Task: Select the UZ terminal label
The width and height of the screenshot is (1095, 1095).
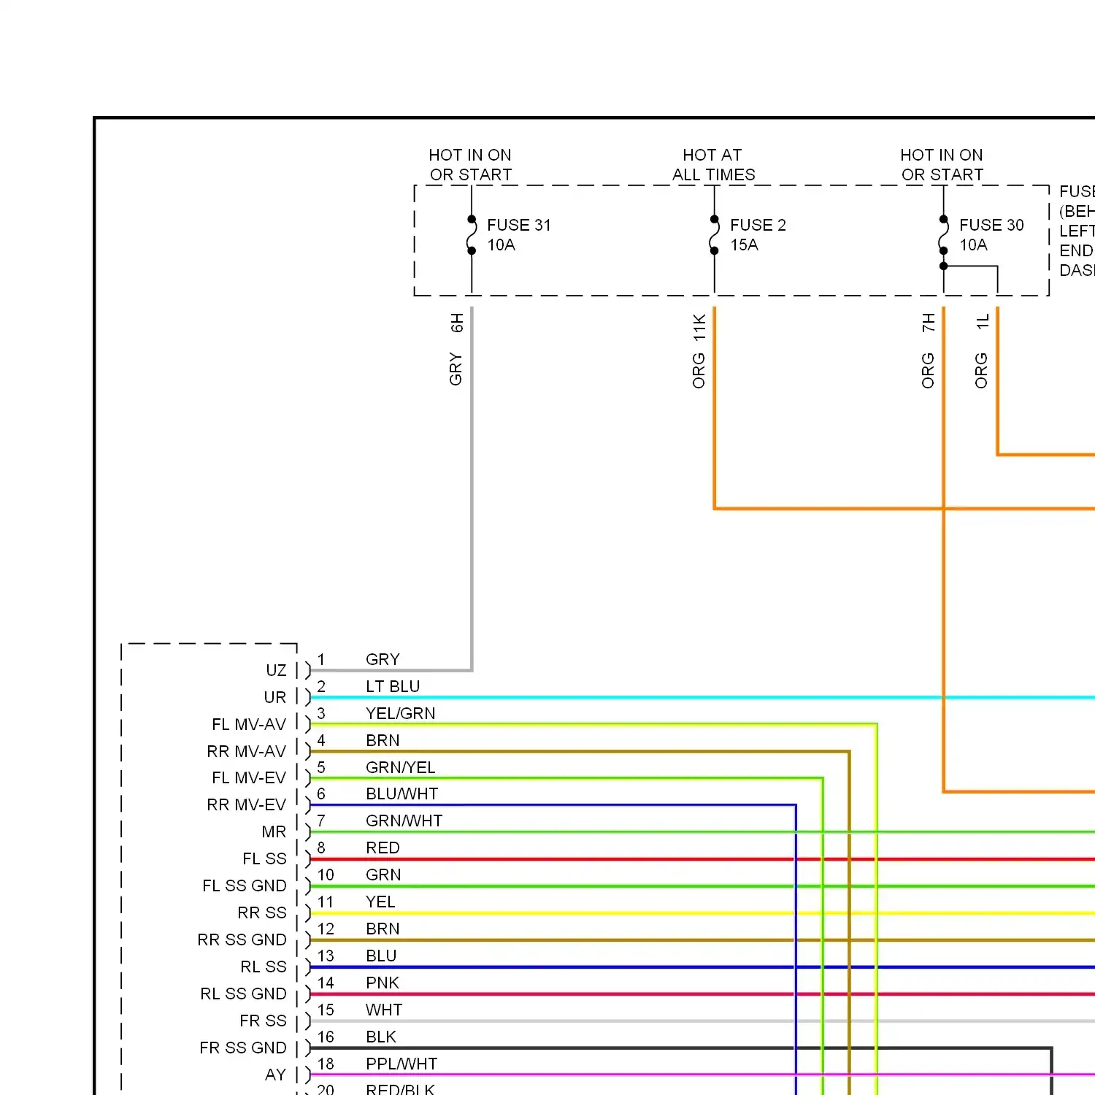Action: (x=276, y=670)
